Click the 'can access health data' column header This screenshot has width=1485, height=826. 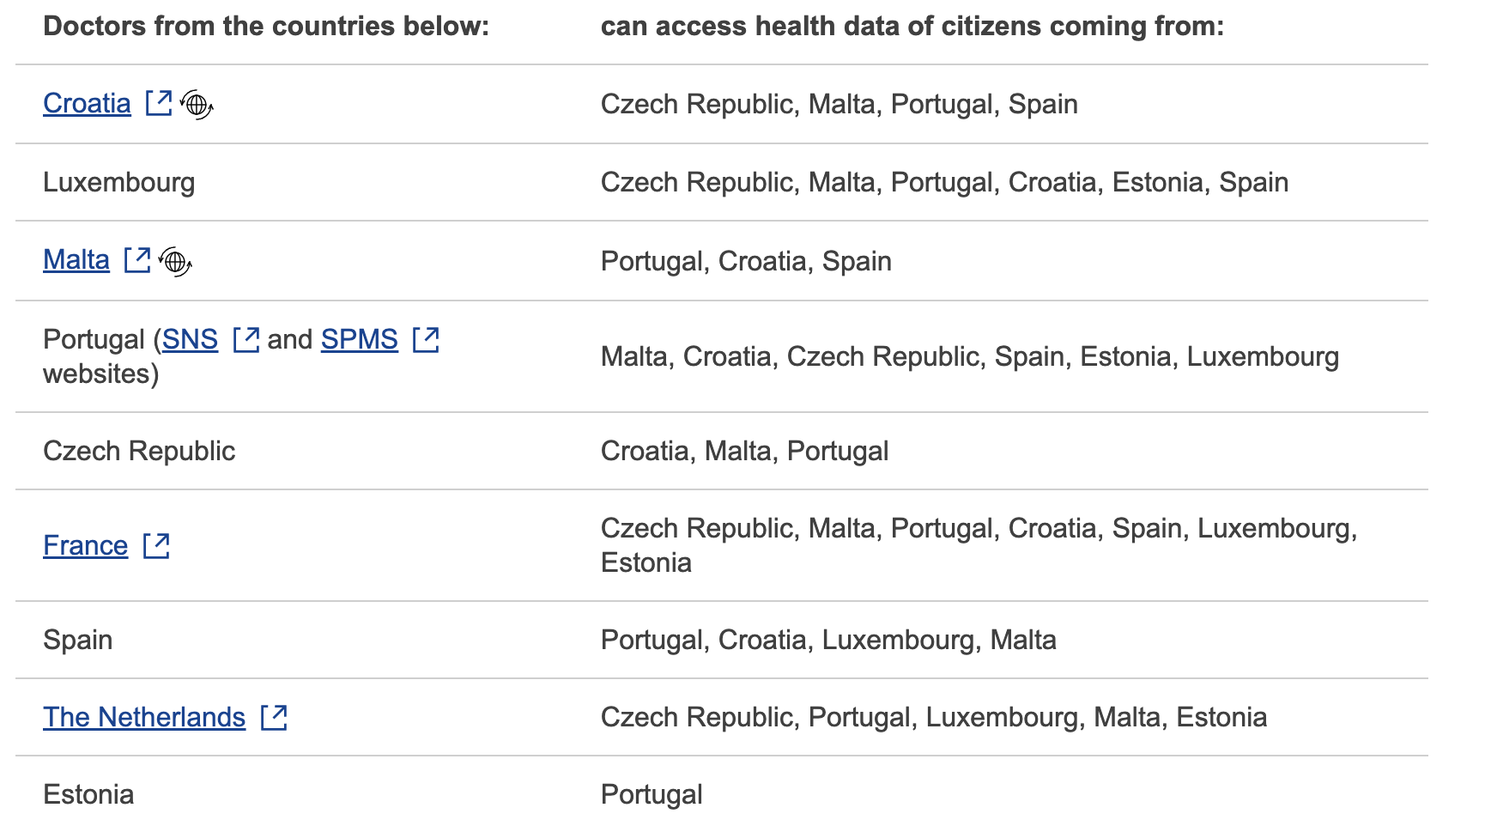tap(912, 27)
